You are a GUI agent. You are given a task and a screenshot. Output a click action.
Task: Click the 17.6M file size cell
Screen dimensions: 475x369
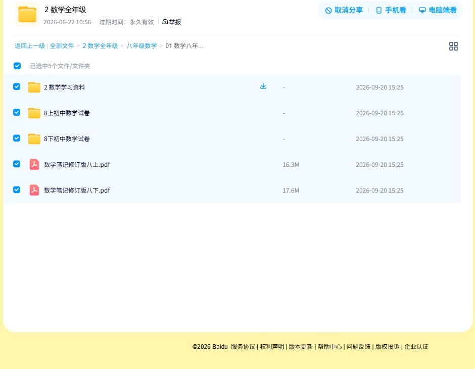(291, 190)
